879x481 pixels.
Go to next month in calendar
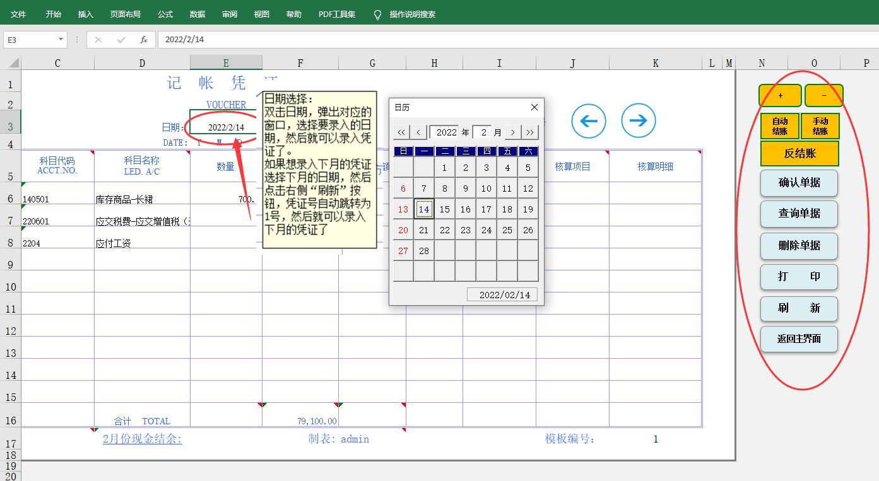[x=513, y=132]
